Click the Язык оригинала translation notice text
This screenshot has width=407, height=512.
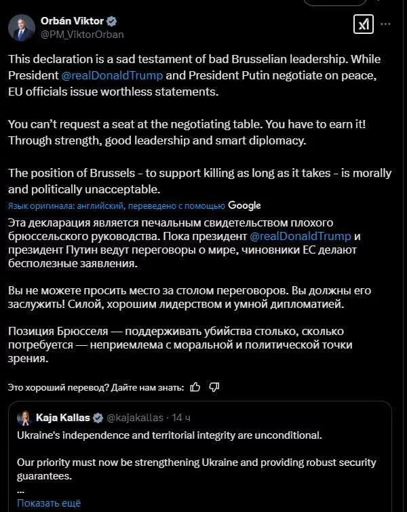(116, 206)
